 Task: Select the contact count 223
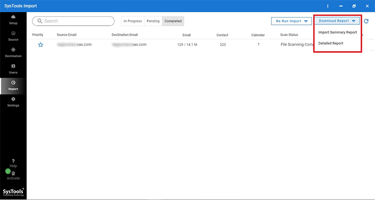223,44
